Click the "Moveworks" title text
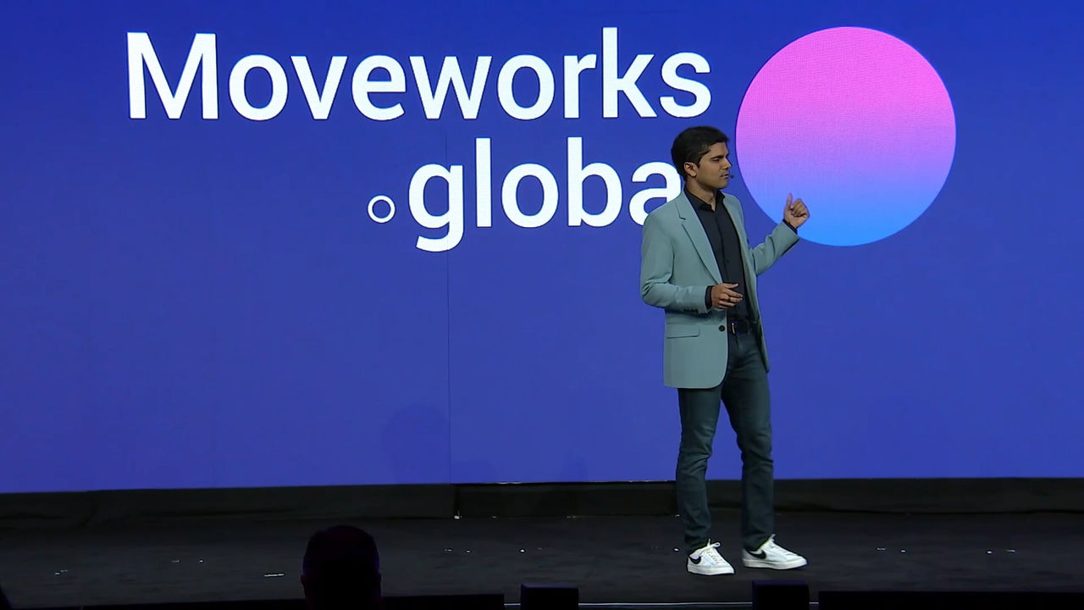This screenshot has height=610, width=1084. point(418,78)
